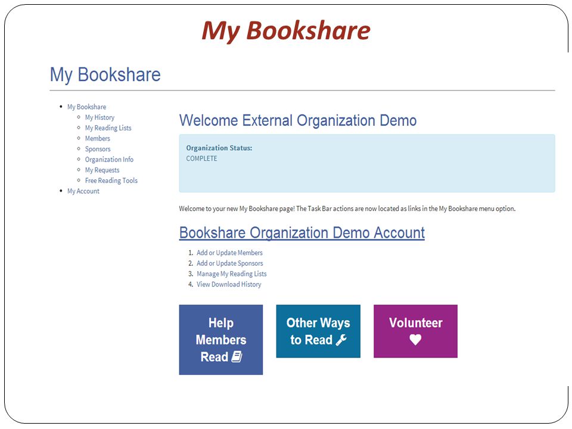Image resolution: width=572 pixels, height=429 pixels.
Task: Click Bookshare Organization Demo Account heading link
Action: 302,233
